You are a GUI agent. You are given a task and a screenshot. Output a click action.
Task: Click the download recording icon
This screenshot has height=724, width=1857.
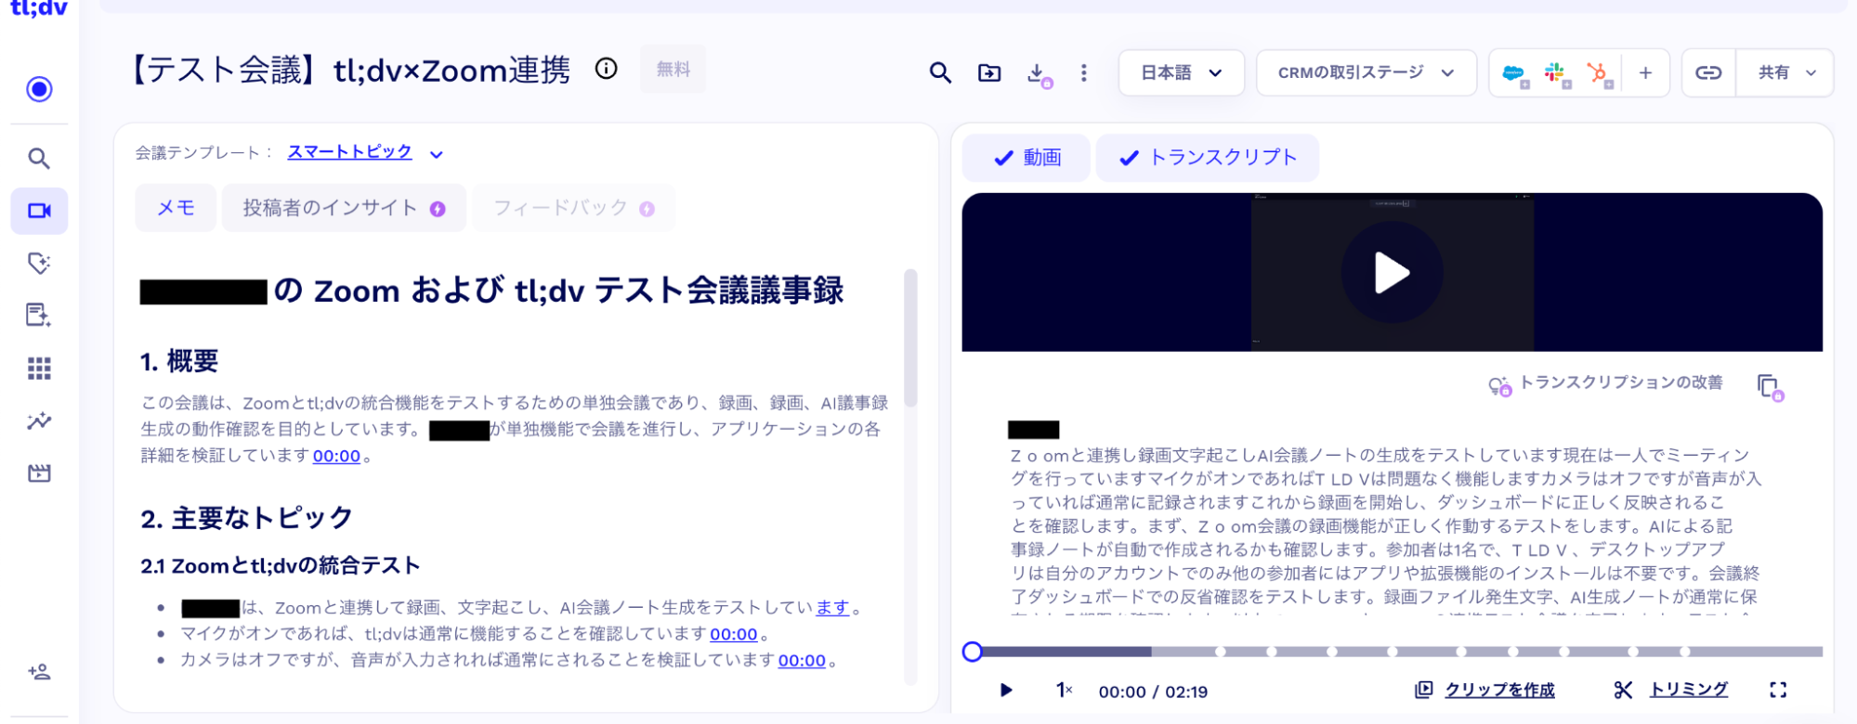coord(1038,73)
